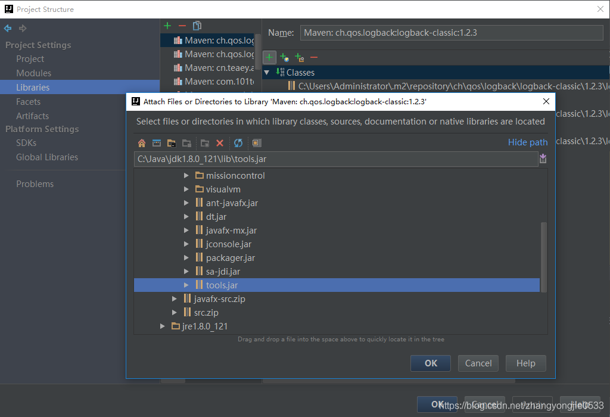Open the recent path history icon

(543, 158)
